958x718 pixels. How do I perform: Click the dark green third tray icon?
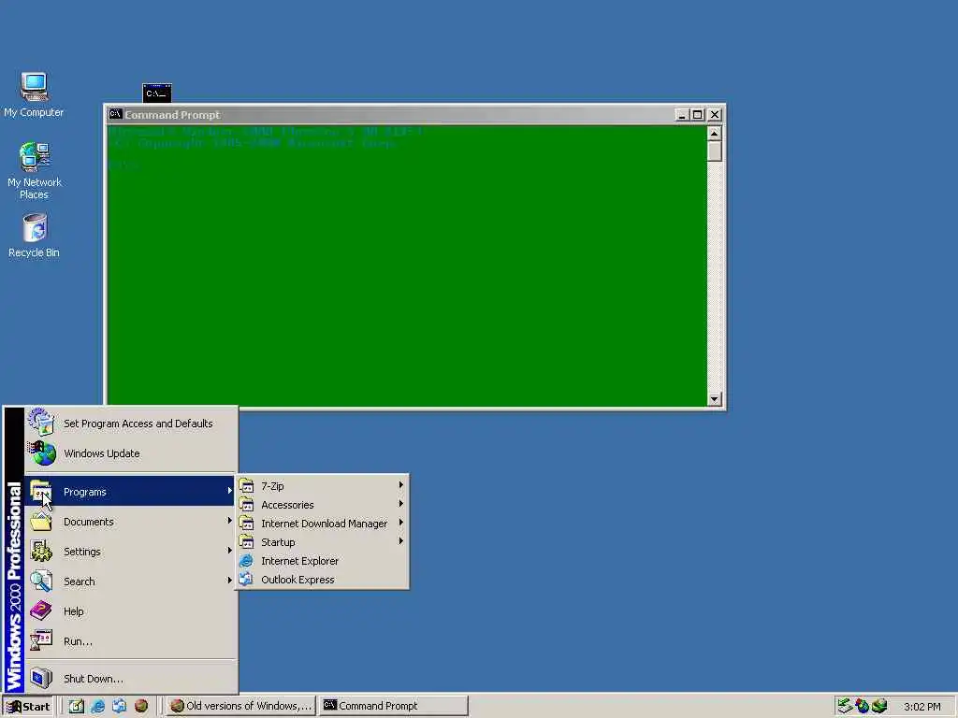(x=879, y=707)
